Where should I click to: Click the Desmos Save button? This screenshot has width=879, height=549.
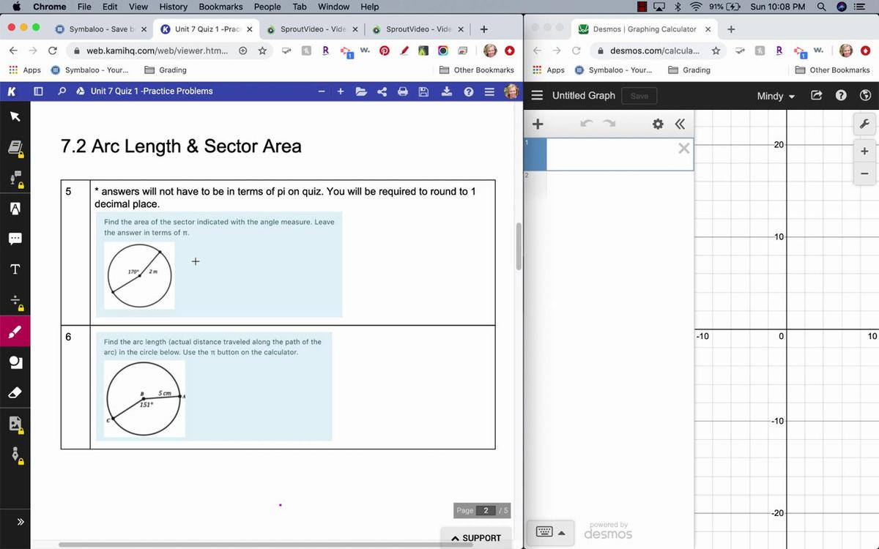(639, 96)
